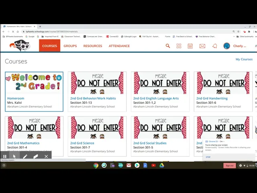
Task: Open the Other bookmarks folder
Action: click(x=245, y=37)
